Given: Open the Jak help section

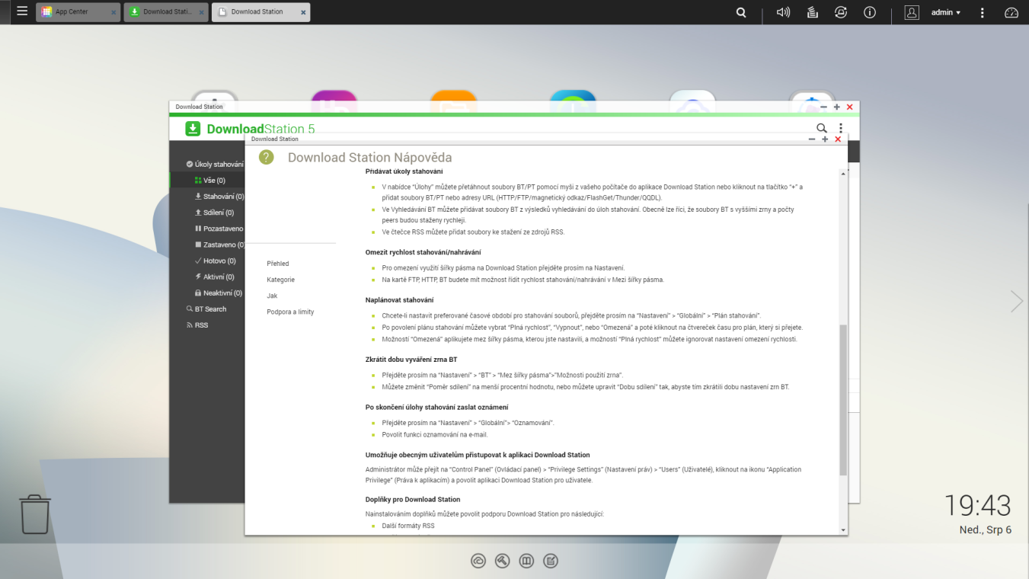Looking at the screenshot, I should click(272, 296).
